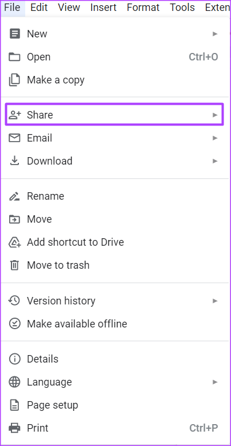Open the Edit menu
The height and width of the screenshot is (446, 231).
[x=39, y=7]
